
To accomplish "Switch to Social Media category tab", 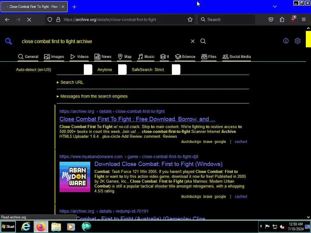I will pyautogui.click(x=236, y=57).
